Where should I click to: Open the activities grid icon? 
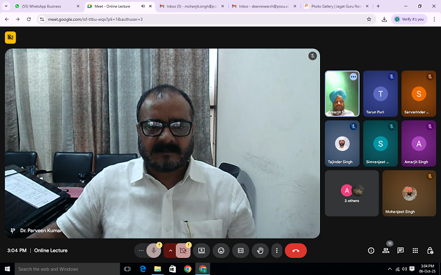click(415, 250)
